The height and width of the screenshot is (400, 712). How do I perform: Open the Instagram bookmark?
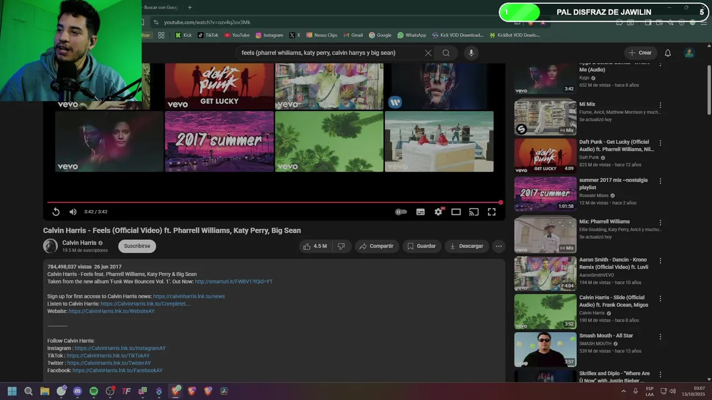(x=269, y=35)
